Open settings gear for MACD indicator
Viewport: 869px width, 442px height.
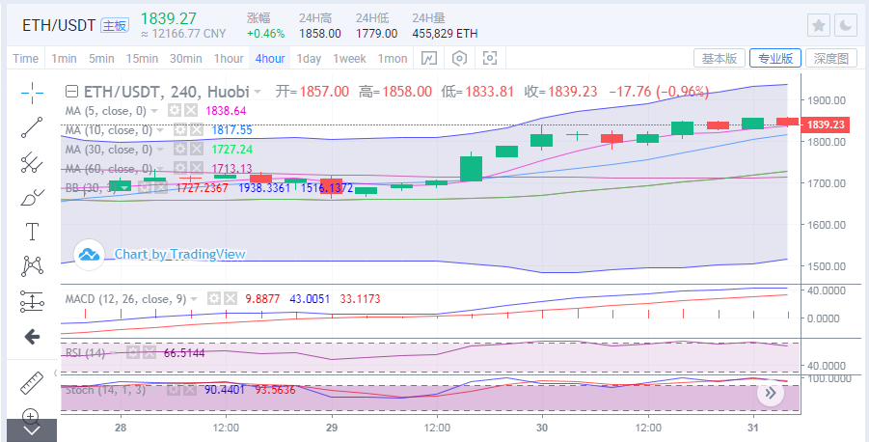pyautogui.click(x=214, y=299)
